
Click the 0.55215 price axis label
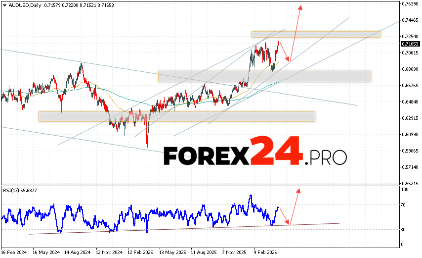[x=410, y=183]
